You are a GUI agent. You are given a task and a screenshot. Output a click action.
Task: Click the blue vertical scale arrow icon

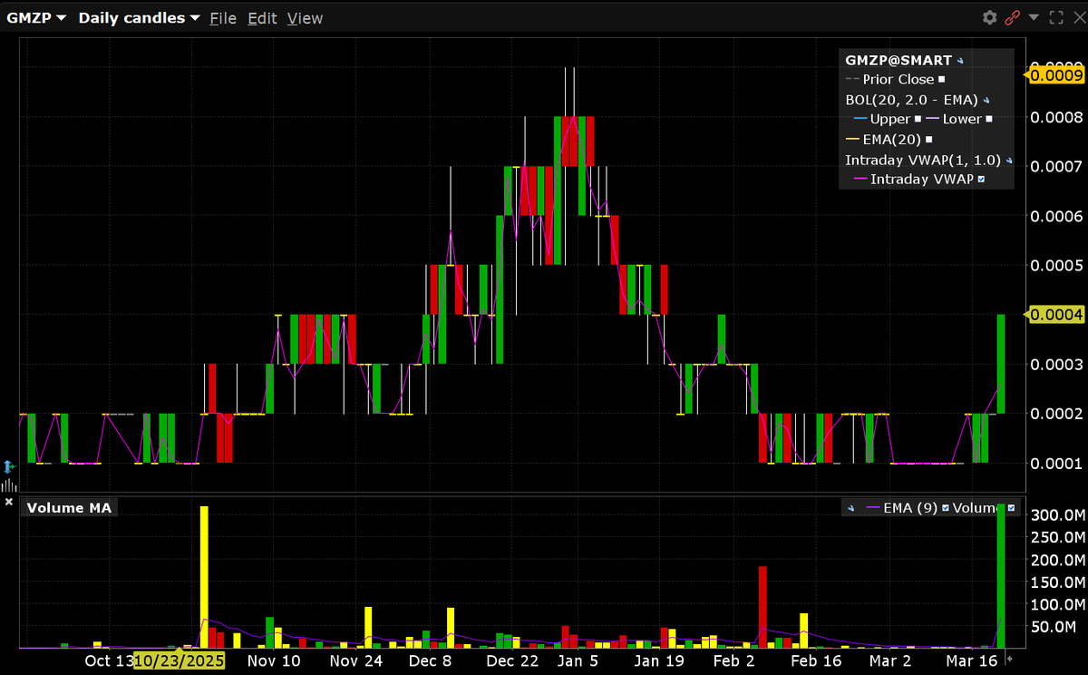pyautogui.click(x=8, y=466)
